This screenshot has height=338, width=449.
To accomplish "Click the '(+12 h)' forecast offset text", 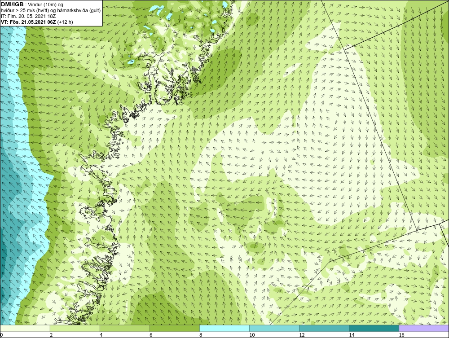I will pos(65,22).
